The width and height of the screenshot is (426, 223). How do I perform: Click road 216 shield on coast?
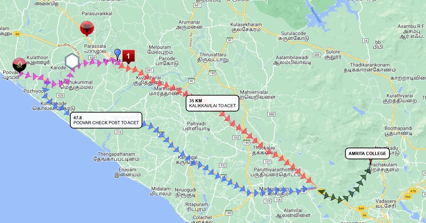click(118, 132)
